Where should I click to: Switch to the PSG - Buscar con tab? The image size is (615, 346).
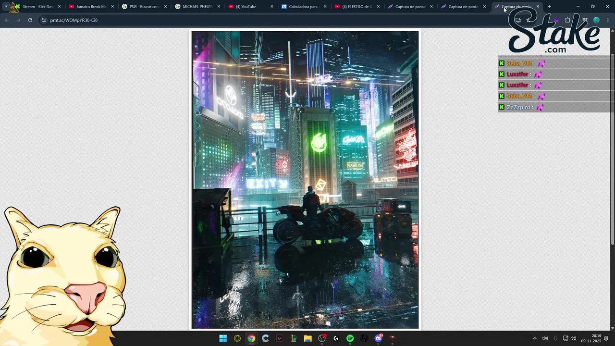(144, 7)
